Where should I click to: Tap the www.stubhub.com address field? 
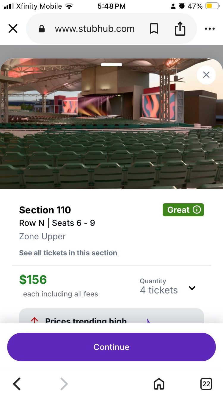coord(95,29)
